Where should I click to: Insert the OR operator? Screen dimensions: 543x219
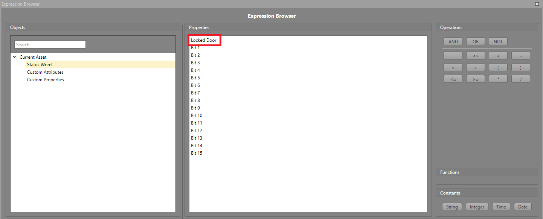pyautogui.click(x=476, y=41)
